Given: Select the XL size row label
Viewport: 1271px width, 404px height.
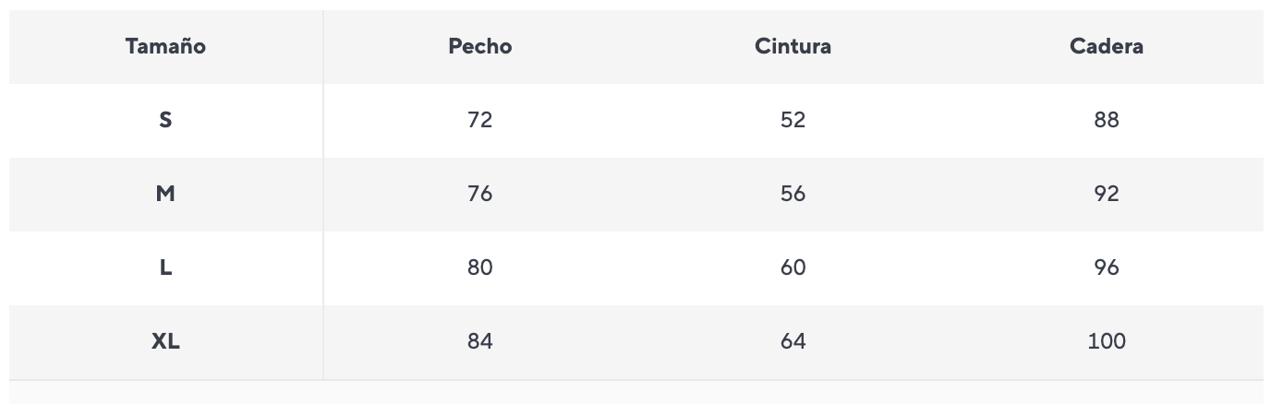Looking at the screenshot, I should point(165,341).
